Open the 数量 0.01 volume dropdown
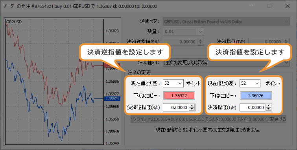297x150 pixels. pyautogui.click(x=183, y=31)
